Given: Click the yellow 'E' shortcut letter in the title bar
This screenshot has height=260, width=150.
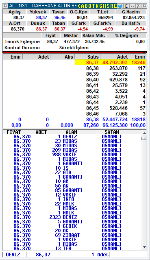Looking at the screenshot, I should [115, 6].
